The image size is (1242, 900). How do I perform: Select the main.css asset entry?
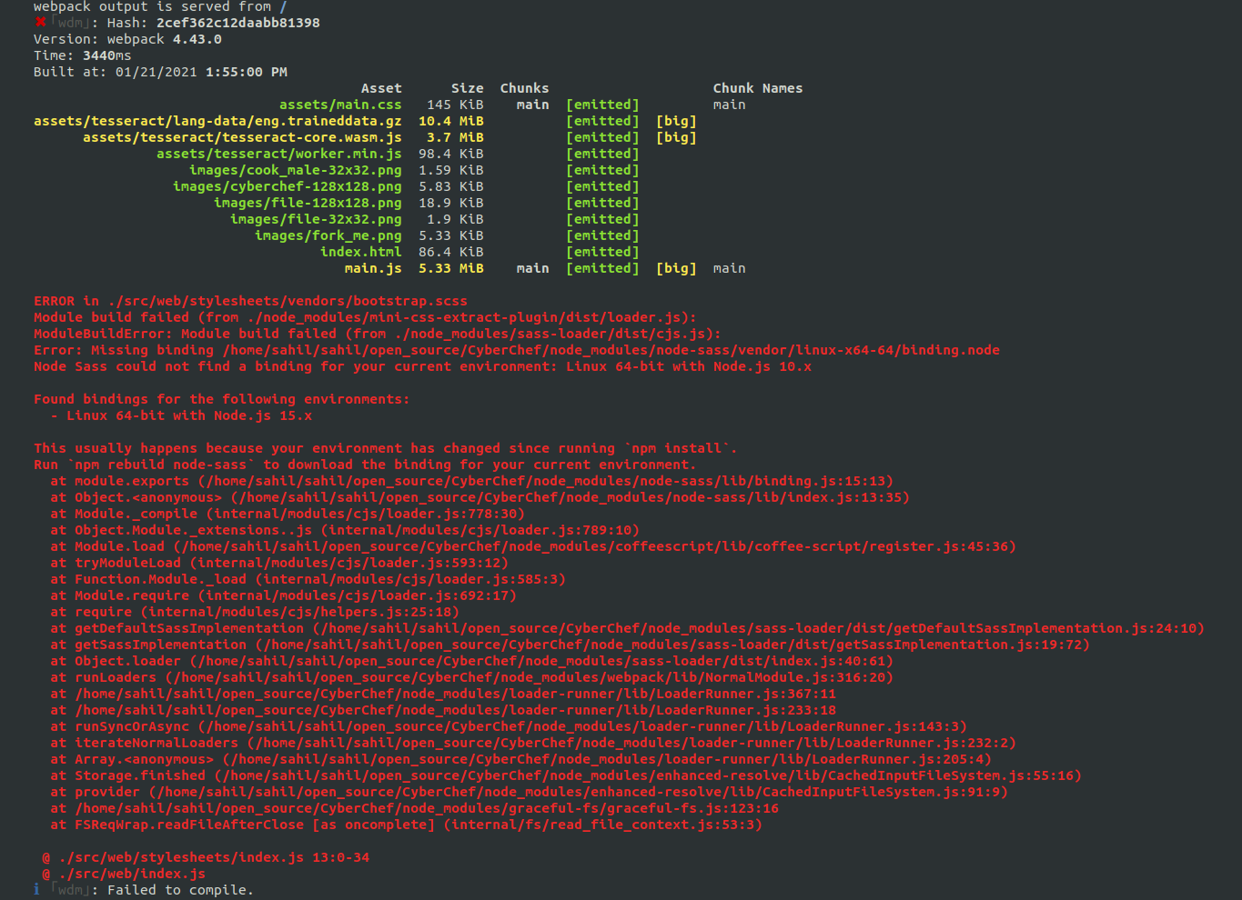pos(339,104)
